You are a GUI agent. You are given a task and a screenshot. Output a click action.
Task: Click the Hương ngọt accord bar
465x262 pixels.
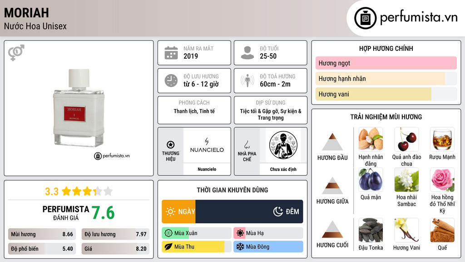pos(386,63)
